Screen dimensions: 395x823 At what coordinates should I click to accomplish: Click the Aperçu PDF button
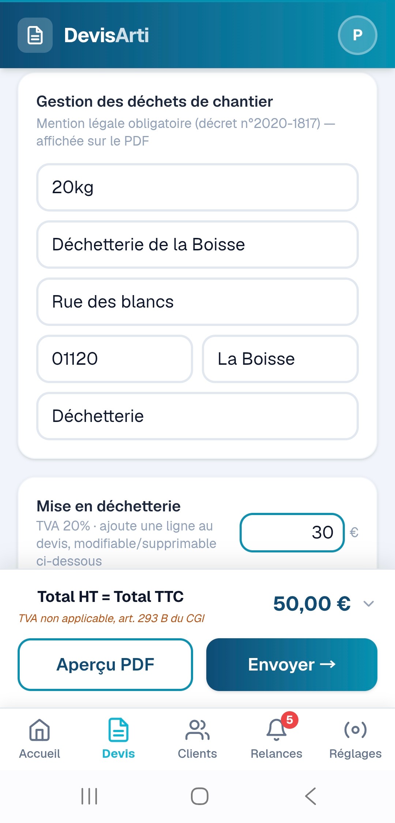[x=105, y=665]
